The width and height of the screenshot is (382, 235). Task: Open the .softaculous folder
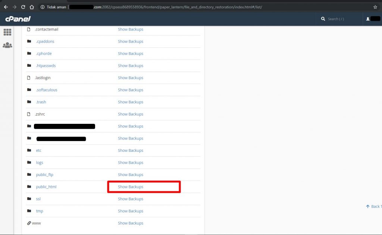(x=47, y=90)
